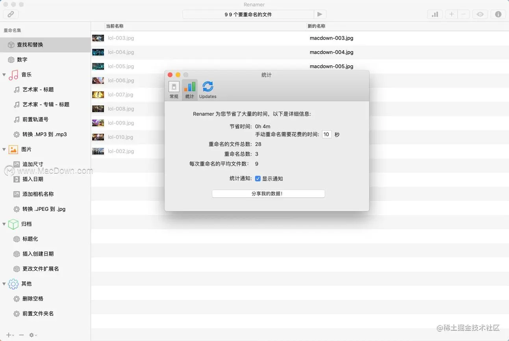The image size is (509, 341).
Task: Select 插入日期 renamer
Action: point(45,179)
